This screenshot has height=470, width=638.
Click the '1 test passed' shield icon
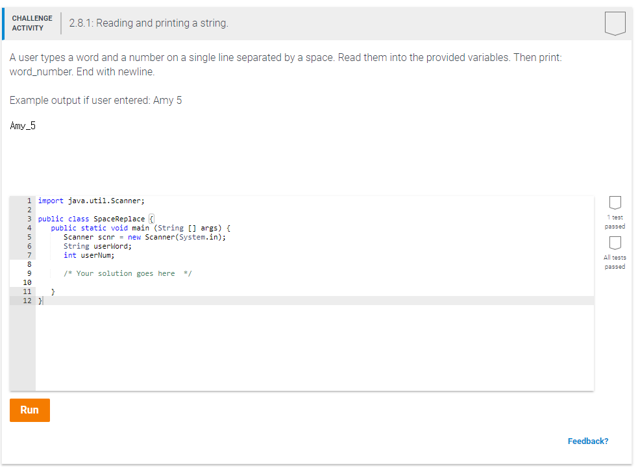[x=615, y=203]
